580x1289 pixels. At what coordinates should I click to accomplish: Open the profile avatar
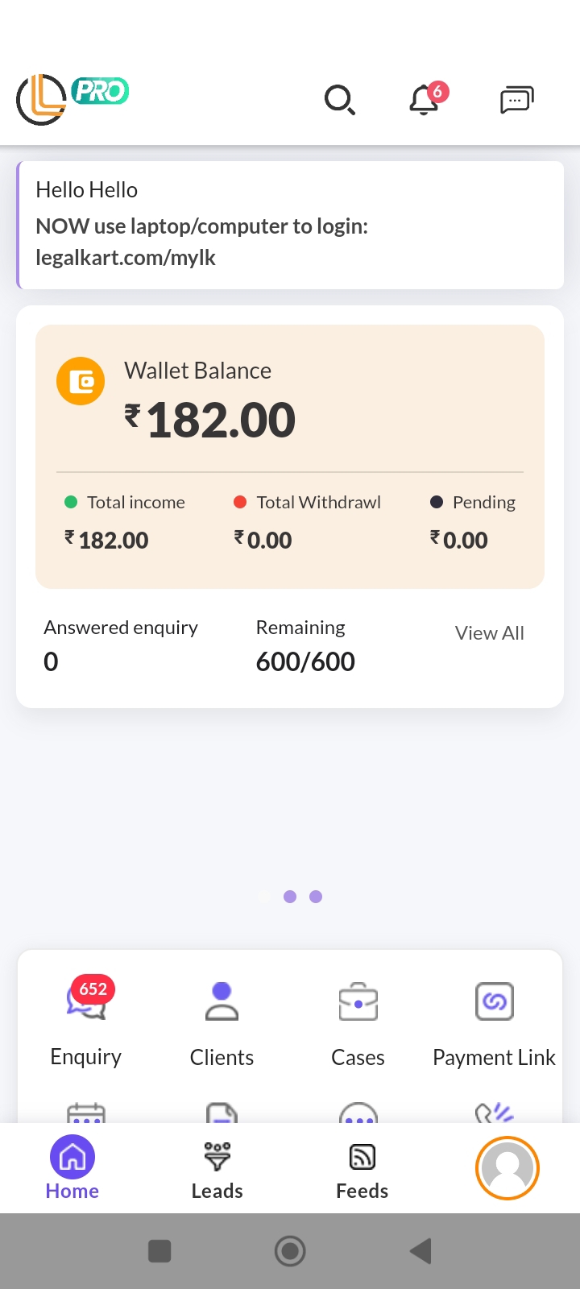[x=507, y=1168]
